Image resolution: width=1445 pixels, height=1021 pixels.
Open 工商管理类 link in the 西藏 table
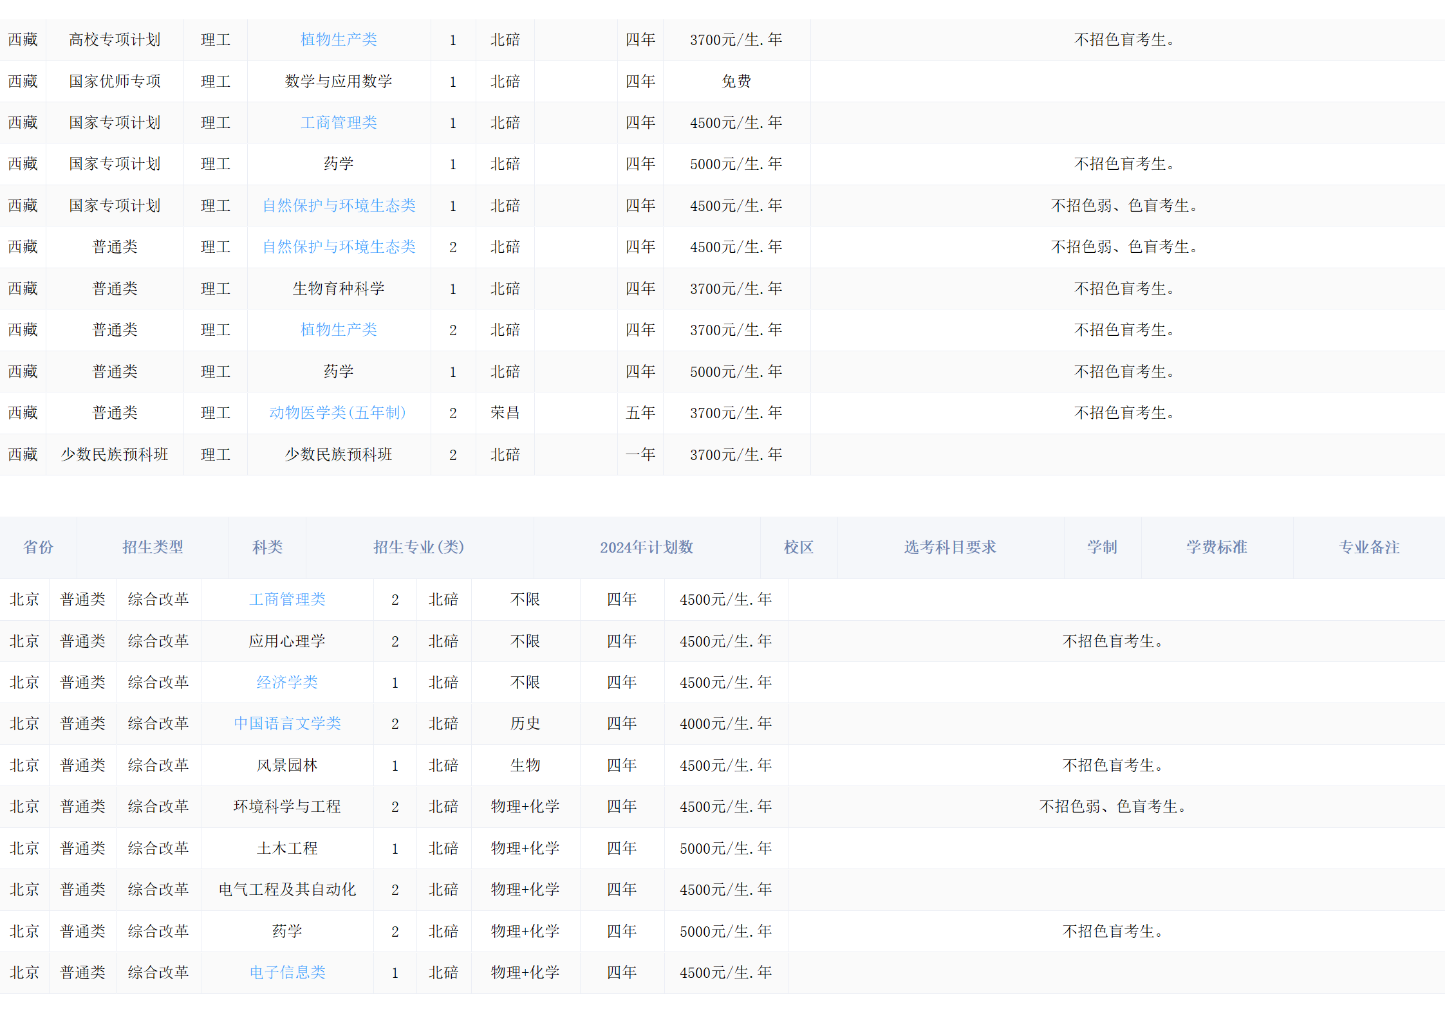[x=339, y=122]
